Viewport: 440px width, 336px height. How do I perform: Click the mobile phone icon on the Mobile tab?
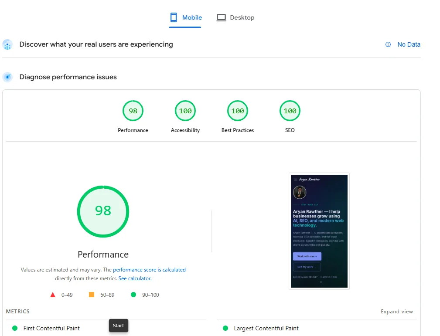[x=173, y=17]
